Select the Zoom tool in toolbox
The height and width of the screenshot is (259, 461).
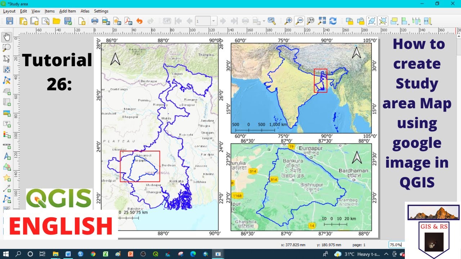tap(6, 47)
